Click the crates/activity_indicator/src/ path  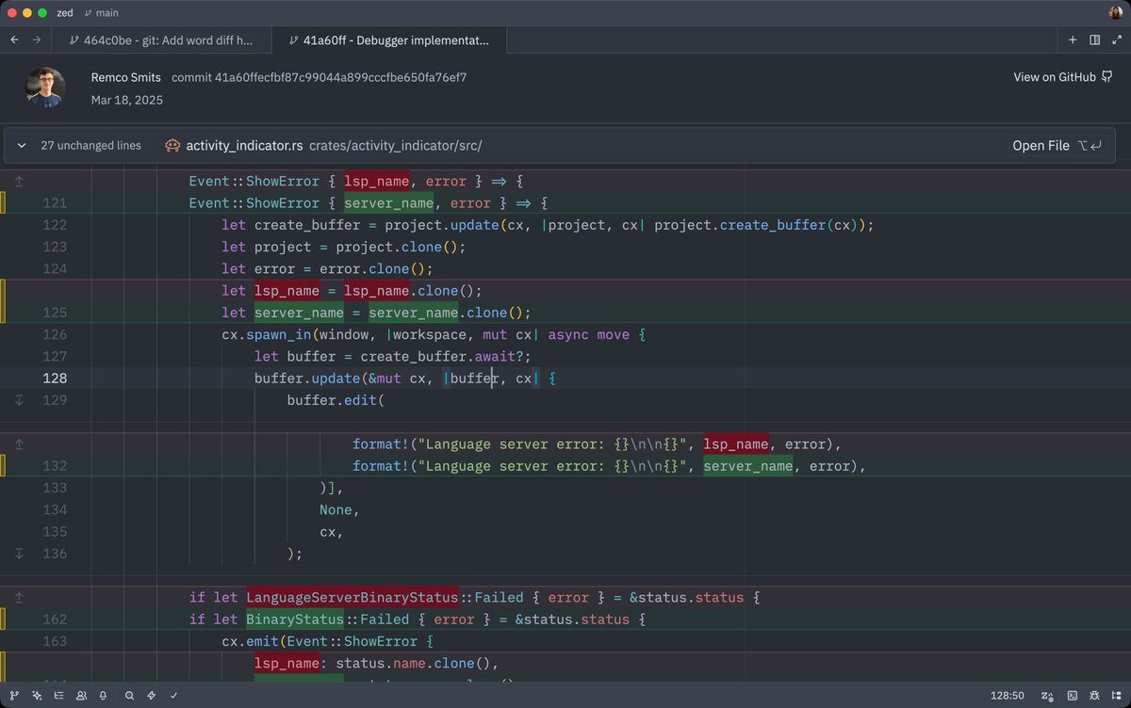[x=396, y=146]
